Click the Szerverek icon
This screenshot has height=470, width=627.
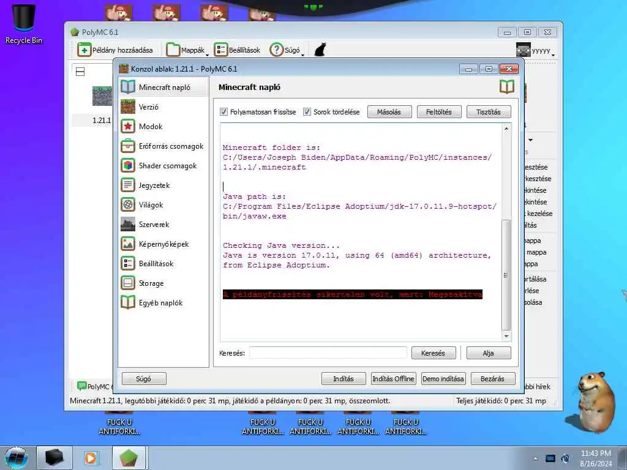coord(128,224)
